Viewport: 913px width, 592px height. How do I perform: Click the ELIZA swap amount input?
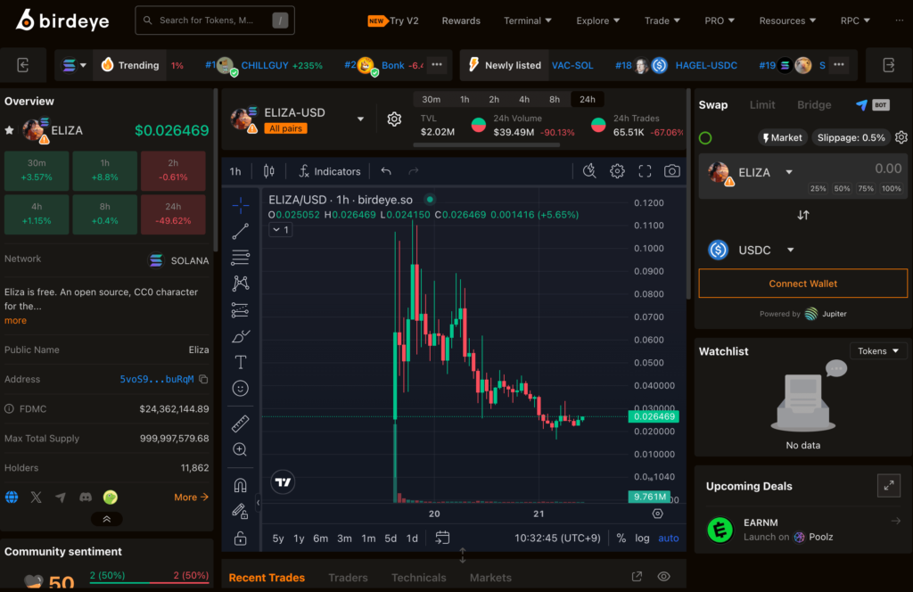(887, 169)
